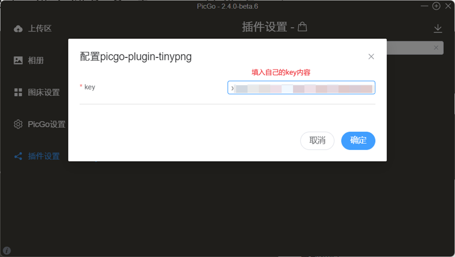Click the album picture icon

click(x=18, y=61)
